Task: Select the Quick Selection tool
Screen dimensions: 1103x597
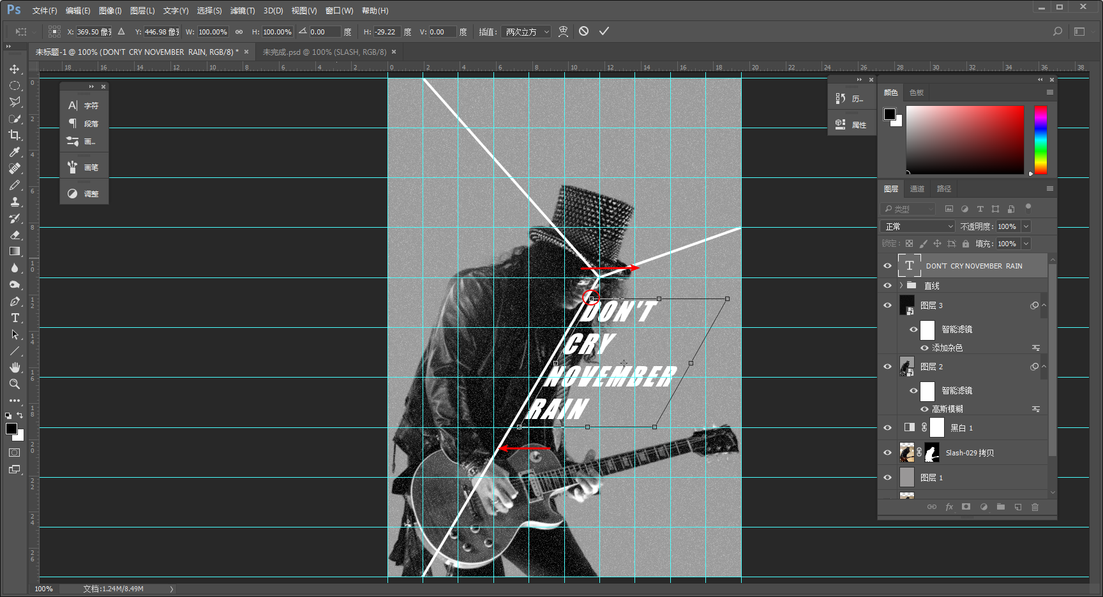Action: pos(15,119)
